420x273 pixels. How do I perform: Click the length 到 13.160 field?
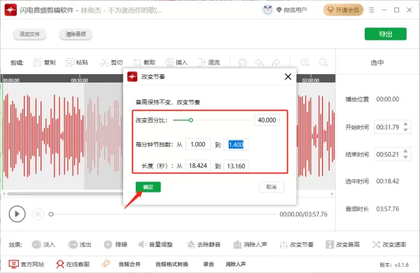236,166
